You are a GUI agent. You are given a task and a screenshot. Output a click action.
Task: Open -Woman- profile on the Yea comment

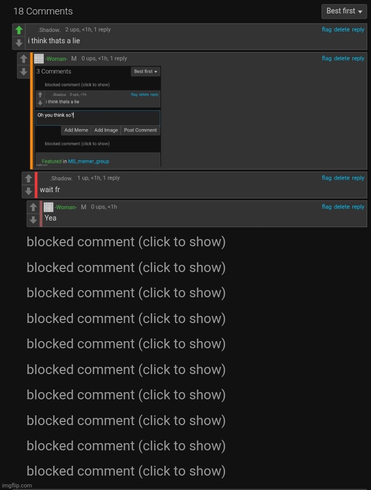(66, 207)
